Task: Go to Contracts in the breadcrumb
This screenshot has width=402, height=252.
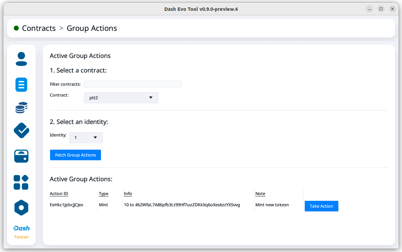Action: coord(39,28)
